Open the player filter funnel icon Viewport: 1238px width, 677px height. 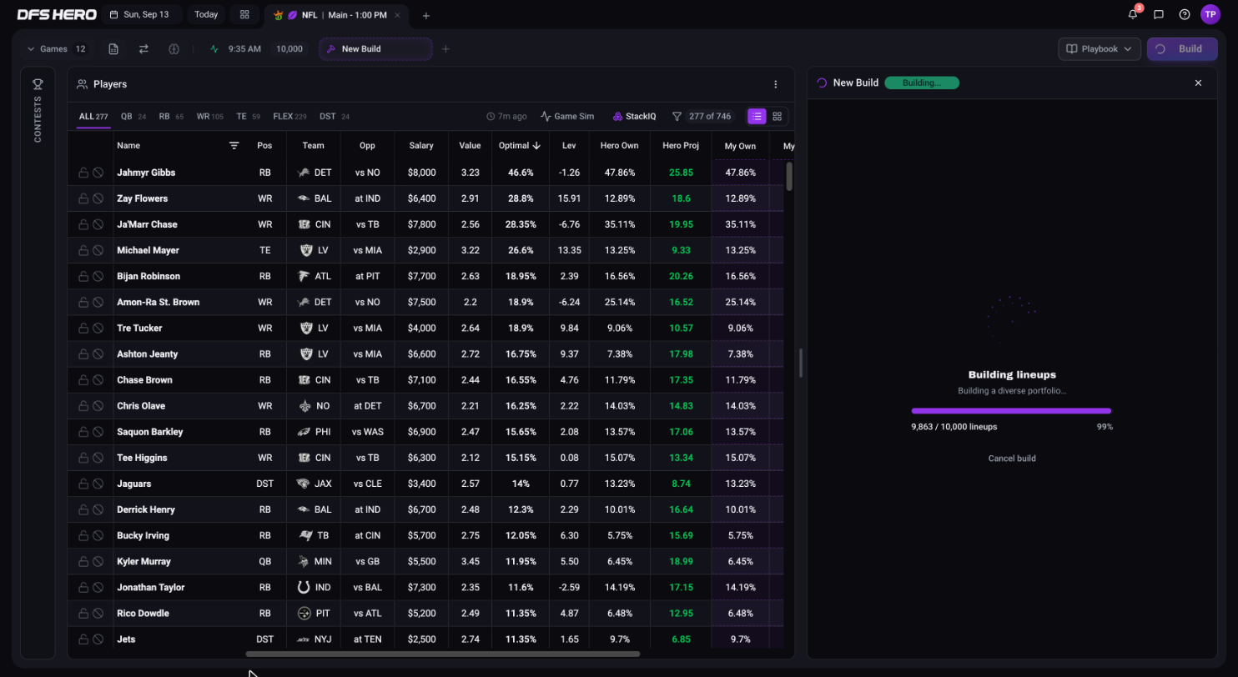(x=677, y=117)
